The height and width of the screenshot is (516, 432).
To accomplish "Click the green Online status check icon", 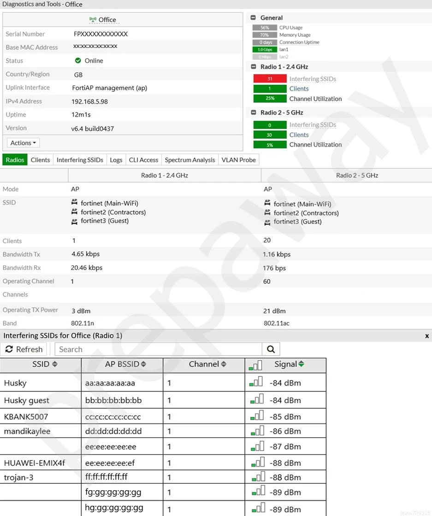I will point(78,61).
